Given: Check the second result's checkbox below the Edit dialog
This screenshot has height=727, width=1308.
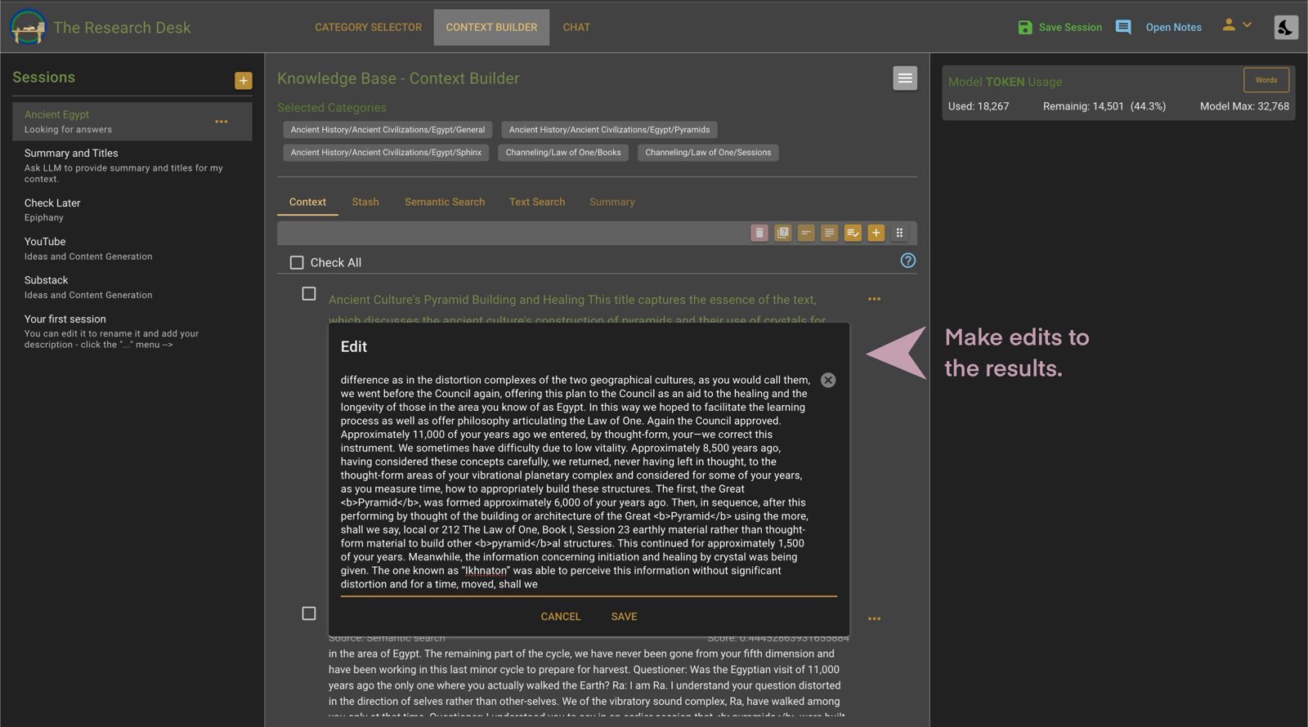Looking at the screenshot, I should click(x=309, y=613).
